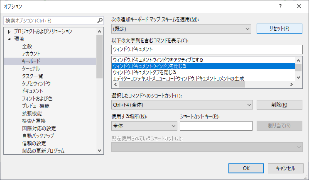Screen dimensions: 309x180
Task: Click the 検索オプション search box
Action: tap(50, 20)
